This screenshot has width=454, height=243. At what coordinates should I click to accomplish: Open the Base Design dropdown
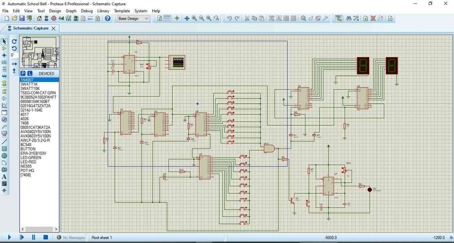(x=133, y=19)
